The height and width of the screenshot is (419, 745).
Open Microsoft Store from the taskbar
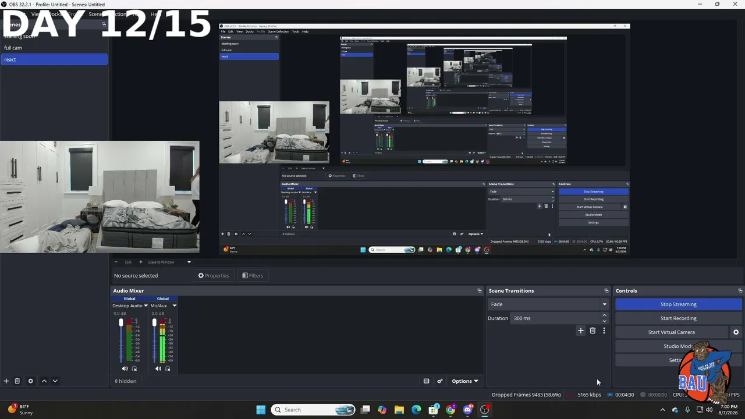point(433,410)
